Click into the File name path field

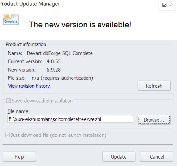71,119
